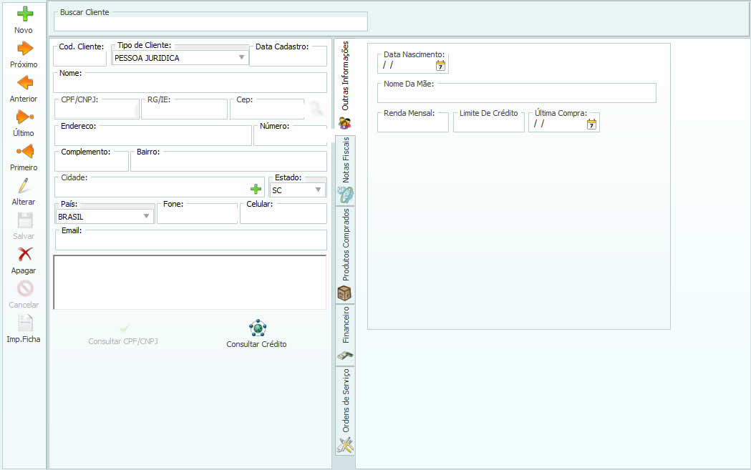
Task: Expand the Tipo de Cliente dropdown
Action: click(241, 58)
